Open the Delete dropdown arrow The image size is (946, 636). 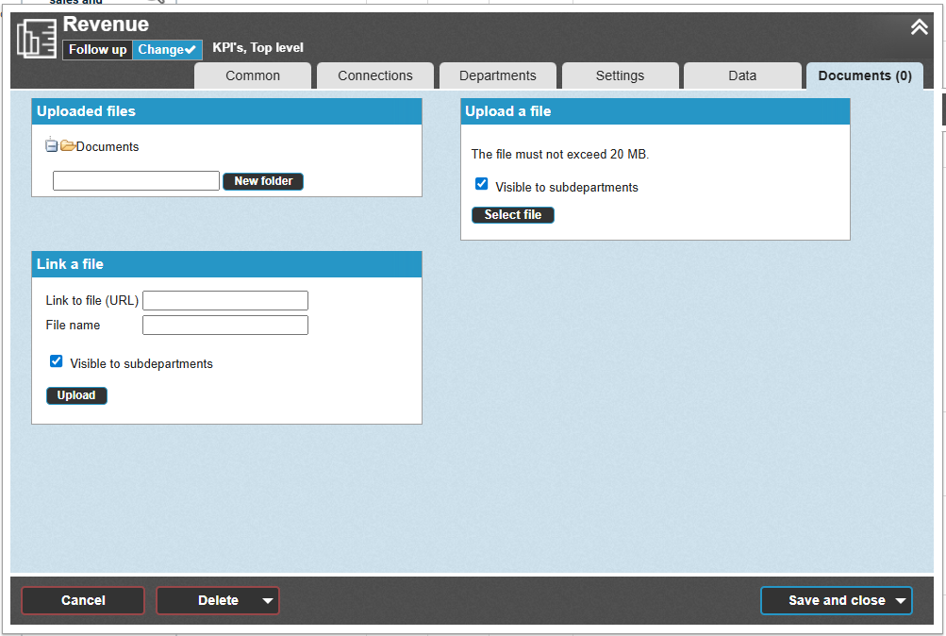[268, 601]
